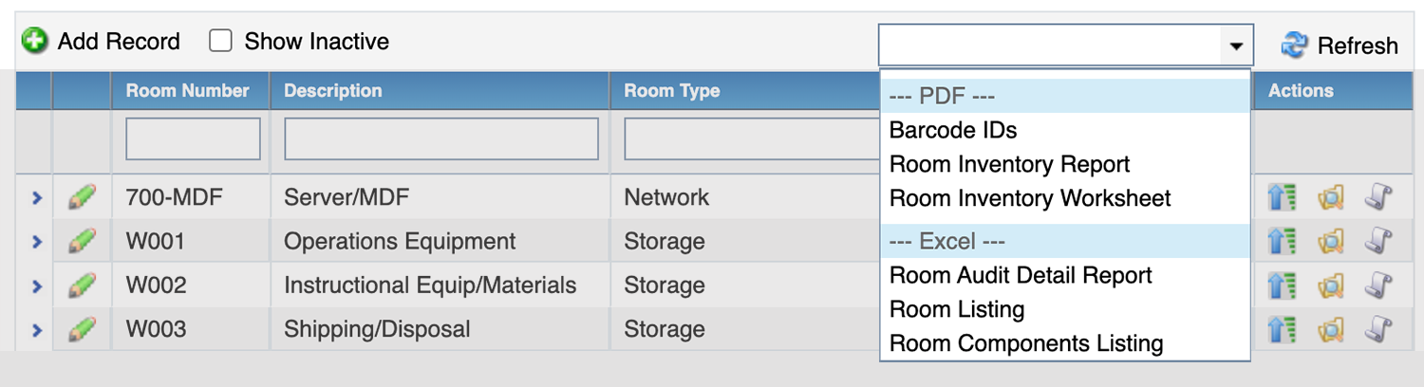Click the green Add Record plus icon
Viewport: 1424px width, 387px height.
pyautogui.click(x=35, y=42)
